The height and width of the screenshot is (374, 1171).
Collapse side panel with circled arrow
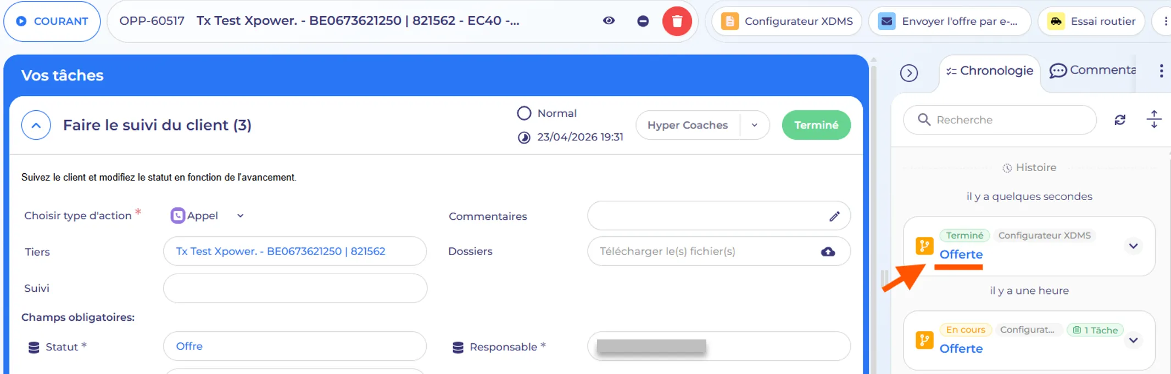(909, 73)
